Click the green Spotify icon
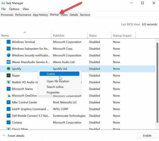 coord(9,69)
